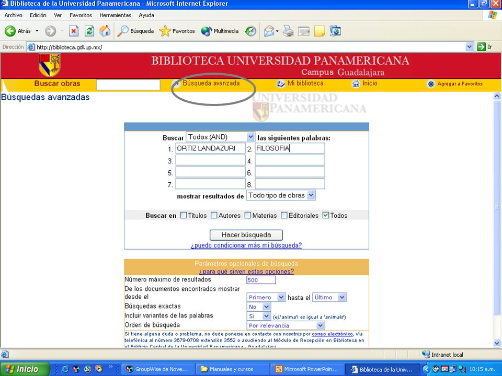
Task: Click the Messenger icon in toolbar
Action: (335, 31)
